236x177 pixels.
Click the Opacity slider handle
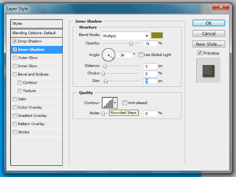point(131,43)
